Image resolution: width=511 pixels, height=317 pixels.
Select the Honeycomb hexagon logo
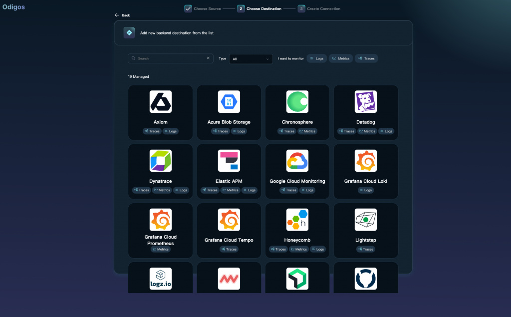(297, 220)
